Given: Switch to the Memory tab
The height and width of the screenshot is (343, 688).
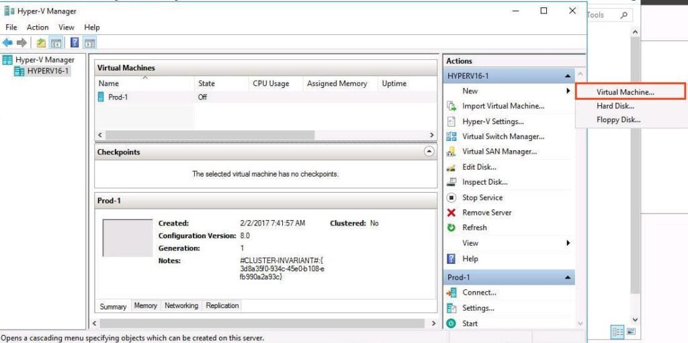Looking at the screenshot, I should coord(145,305).
